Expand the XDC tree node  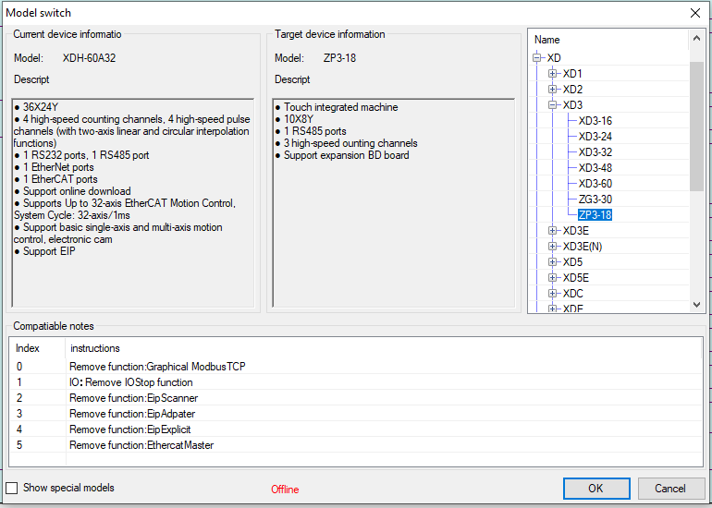[553, 294]
